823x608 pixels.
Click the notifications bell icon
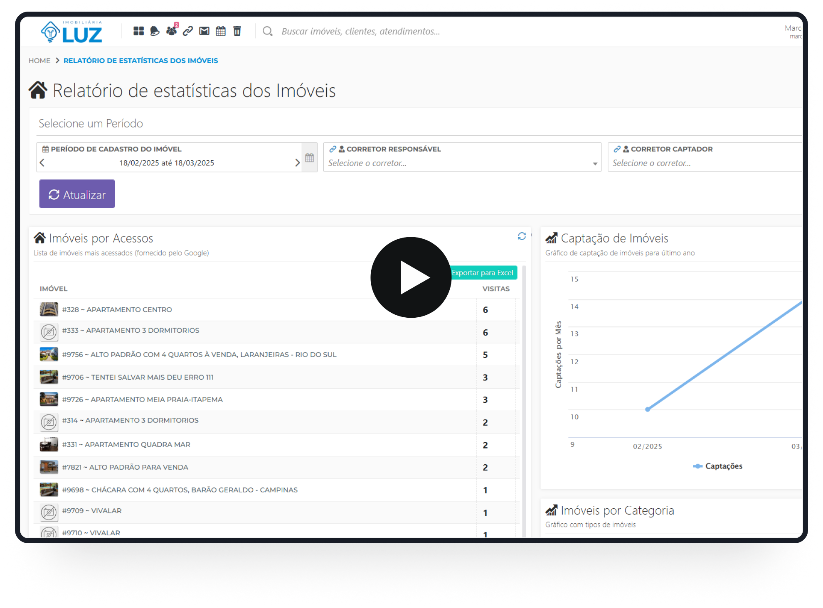(x=155, y=31)
